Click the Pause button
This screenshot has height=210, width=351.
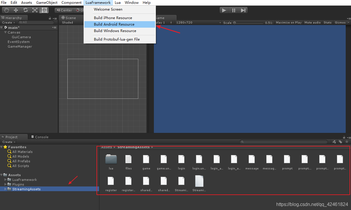pos(234,10)
